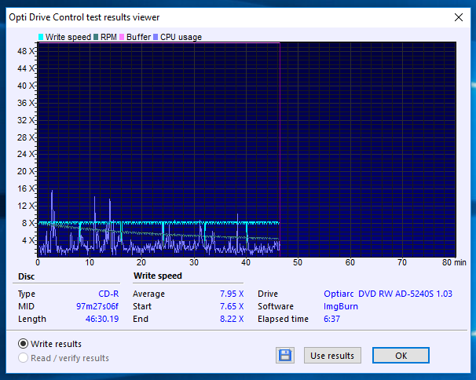Select the Read / verify results option
Viewport: 476px width, 380px height.
[23, 358]
